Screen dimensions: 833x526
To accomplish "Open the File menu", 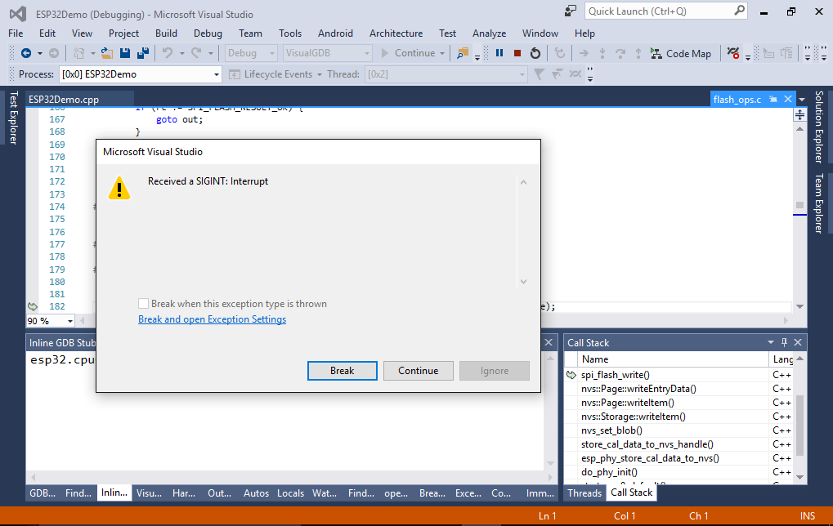I will coord(16,33).
